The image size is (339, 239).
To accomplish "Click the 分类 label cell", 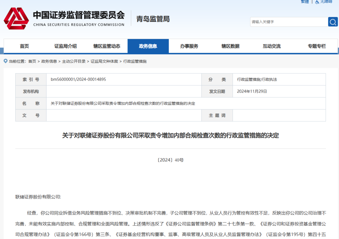I will tap(217, 79).
